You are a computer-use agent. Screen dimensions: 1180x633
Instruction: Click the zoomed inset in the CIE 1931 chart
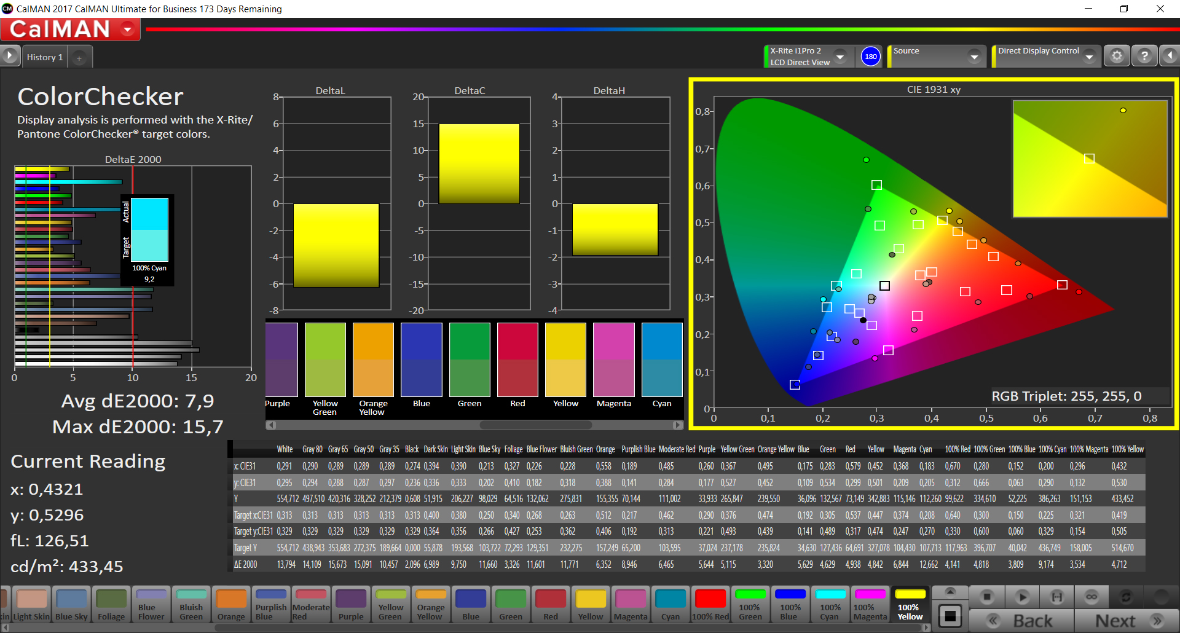coord(1090,159)
